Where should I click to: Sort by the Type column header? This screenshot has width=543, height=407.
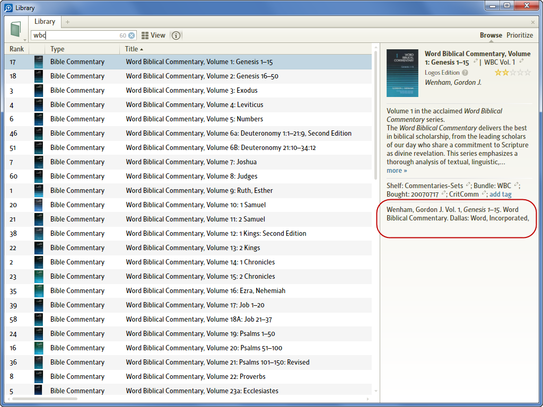(82, 49)
